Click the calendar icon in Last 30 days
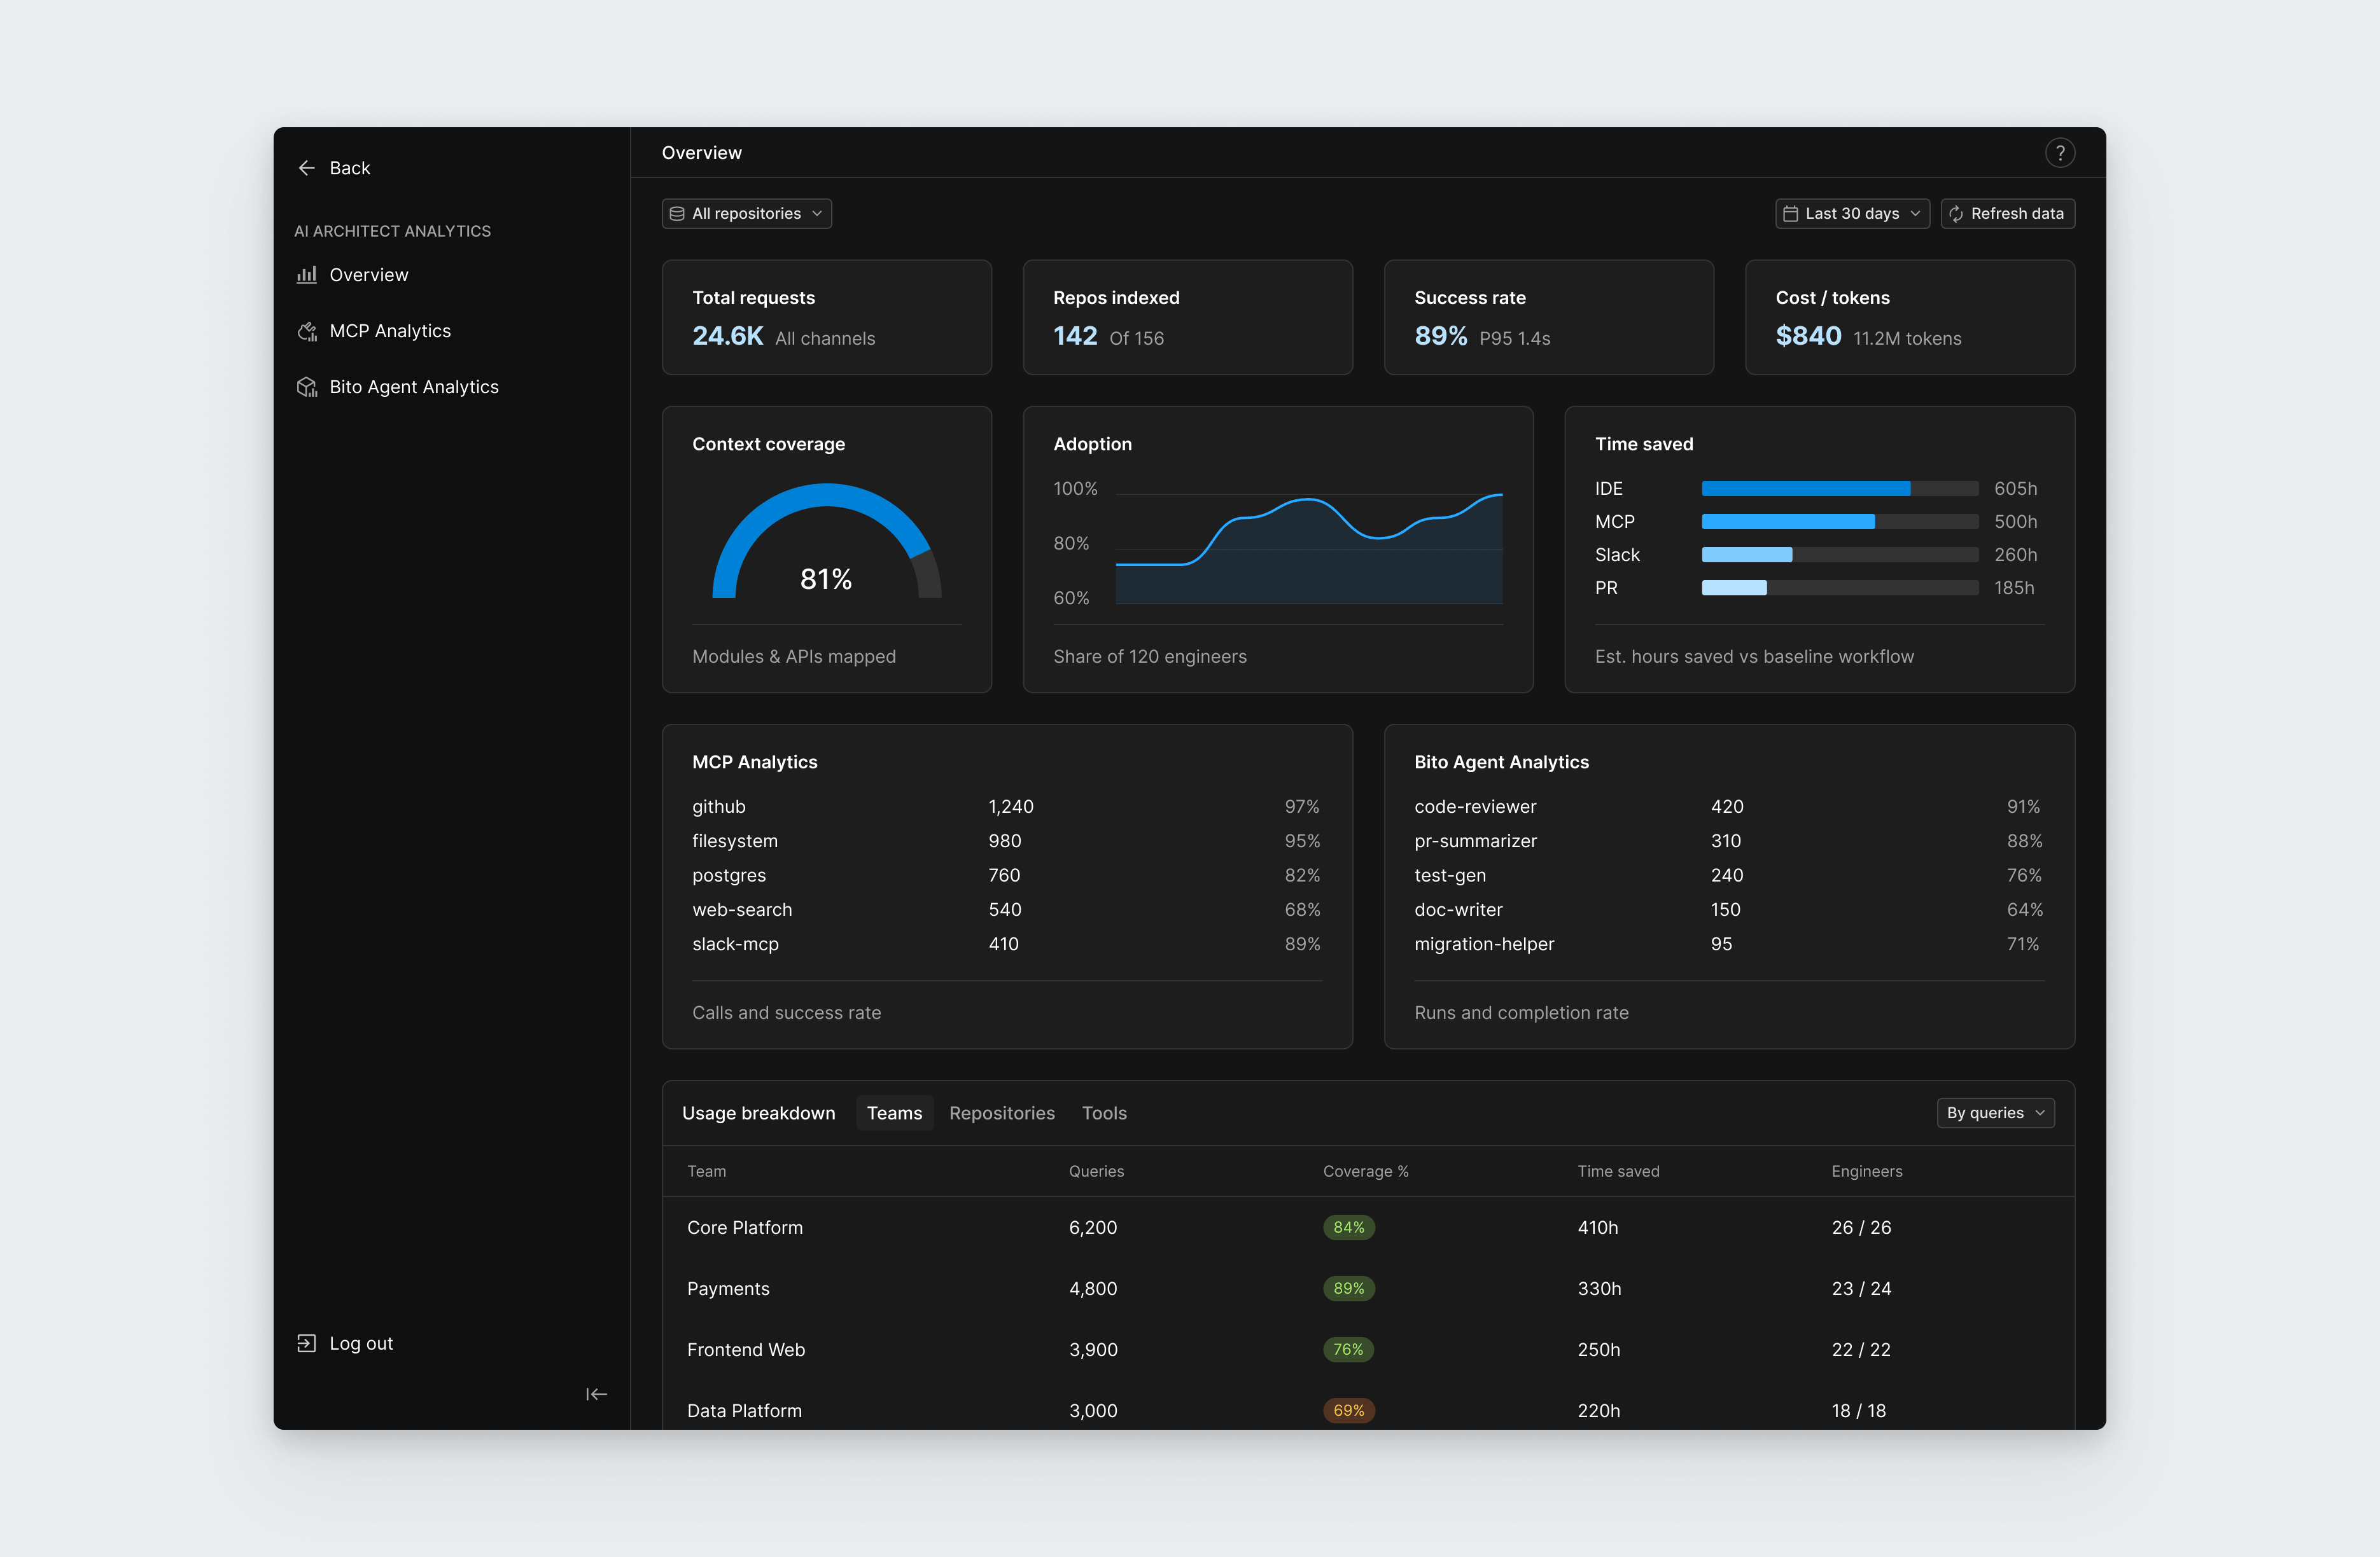Screen dimensions: 2380x1557 click(1790, 214)
